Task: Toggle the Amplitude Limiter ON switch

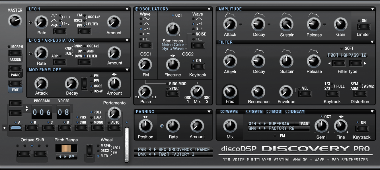Action: 363,27
